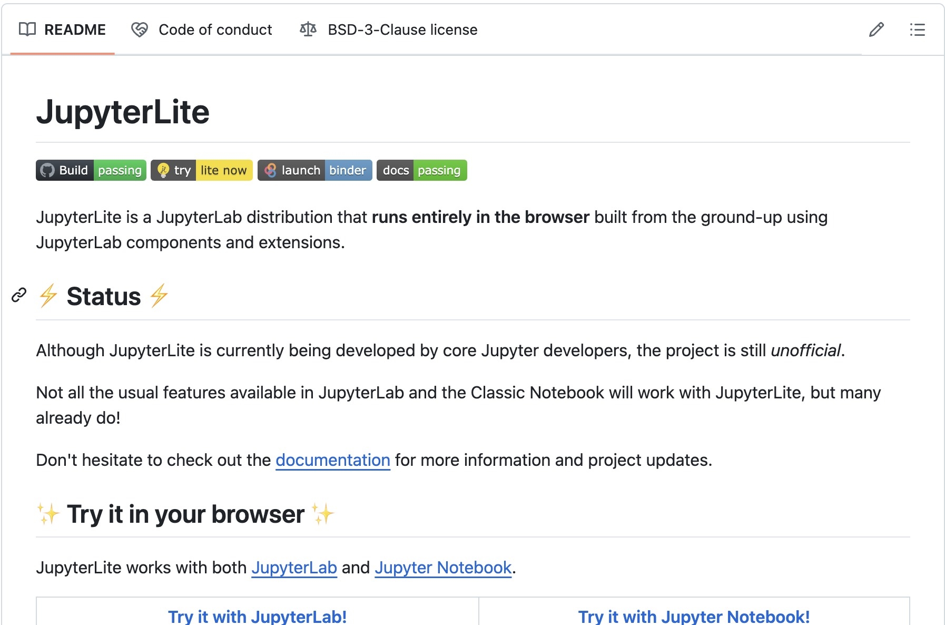This screenshot has width=945, height=625.
Task: Click the Build passing badge
Action: (x=91, y=170)
